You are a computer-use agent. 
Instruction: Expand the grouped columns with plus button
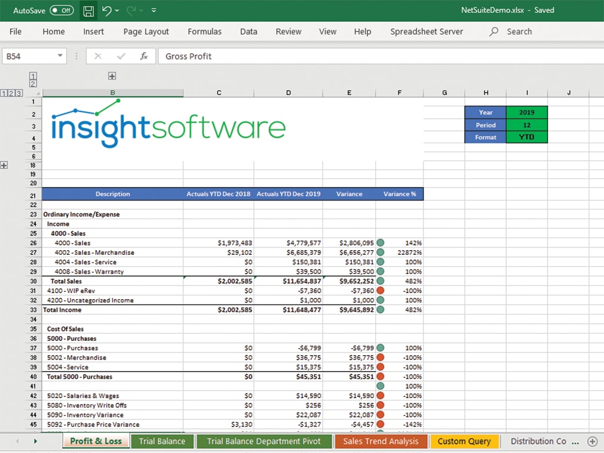pyautogui.click(x=112, y=75)
